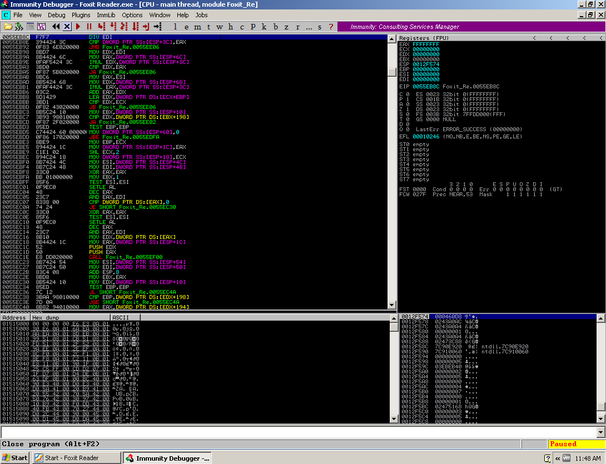This screenshot has width=606, height=464.
Task: Click the Close program X icon
Action: pyautogui.click(x=67, y=27)
